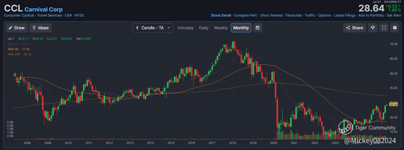Click the 40.00 price axis label
Viewport: 404px width, 150px height.
pos(394,88)
